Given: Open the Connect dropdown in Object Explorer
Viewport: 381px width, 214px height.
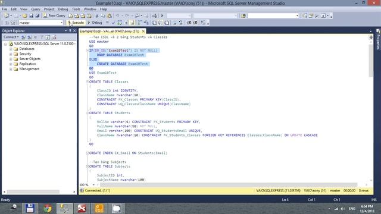Looking at the screenshot, I should coord(11,37).
